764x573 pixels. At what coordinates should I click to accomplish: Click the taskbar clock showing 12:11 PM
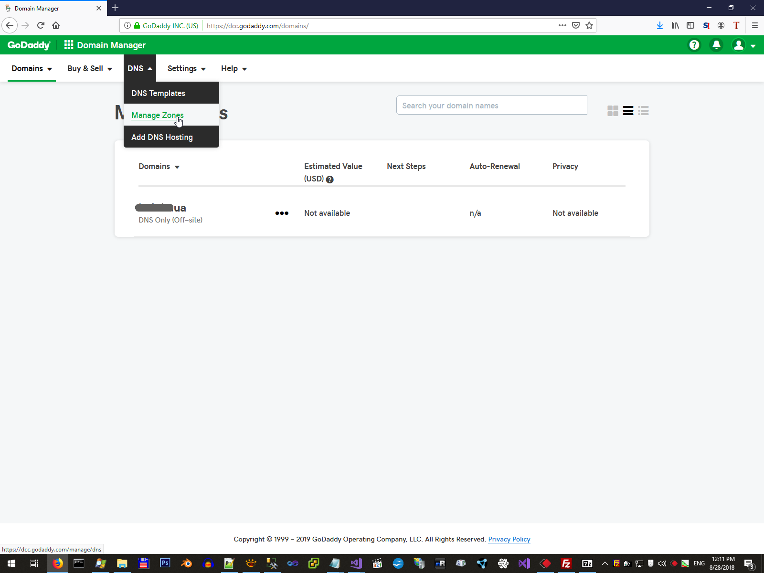[722, 563]
